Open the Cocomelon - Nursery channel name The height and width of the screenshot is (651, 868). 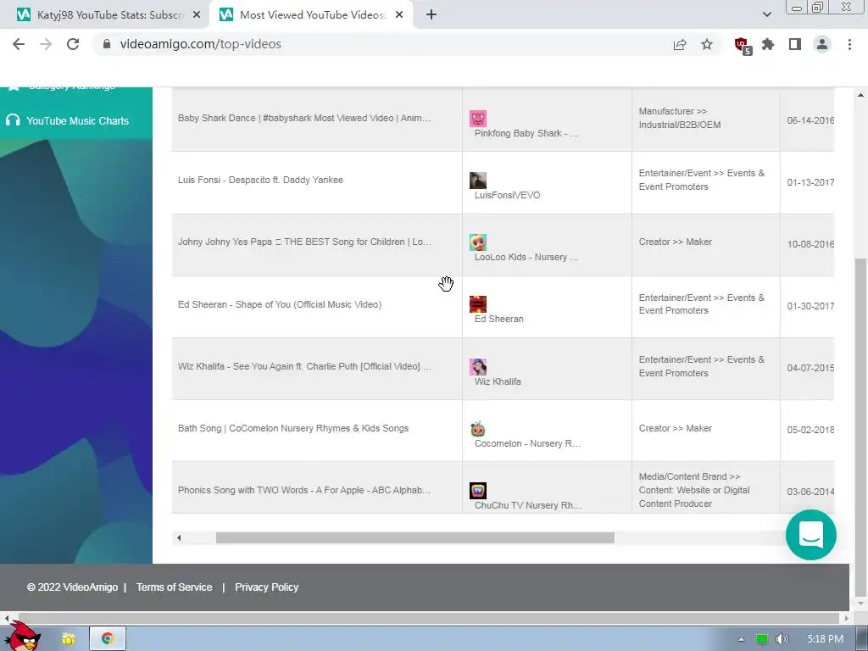coord(527,444)
